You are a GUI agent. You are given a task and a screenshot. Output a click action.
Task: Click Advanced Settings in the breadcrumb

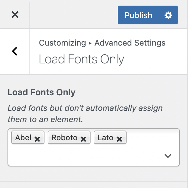point(130,43)
